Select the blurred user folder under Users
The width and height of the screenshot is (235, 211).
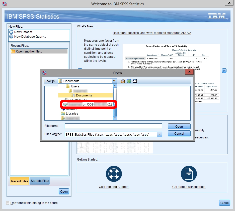coord(78,91)
